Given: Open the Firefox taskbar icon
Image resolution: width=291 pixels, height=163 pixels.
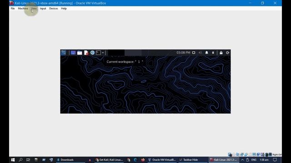Looking at the screenshot, I should coord(143,160).
